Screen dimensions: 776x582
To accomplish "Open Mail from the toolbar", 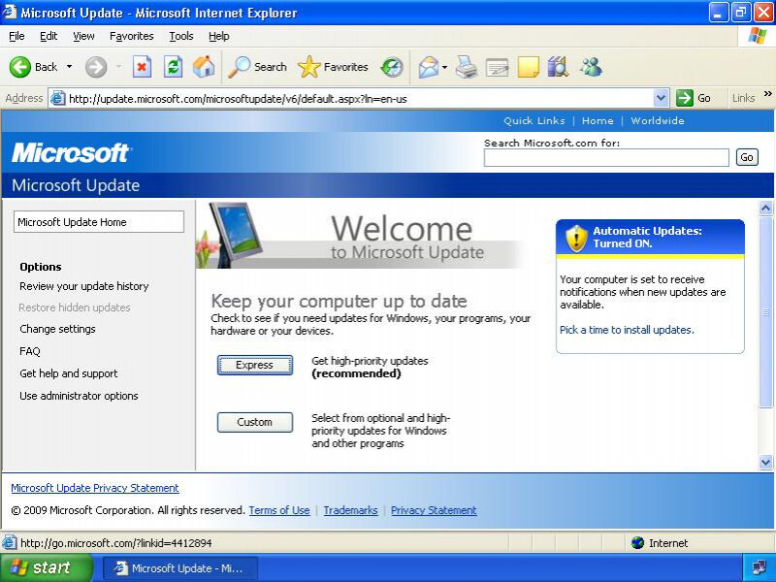I will (430, 67).
